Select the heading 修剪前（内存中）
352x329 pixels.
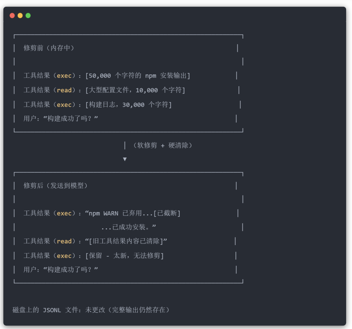49,48
